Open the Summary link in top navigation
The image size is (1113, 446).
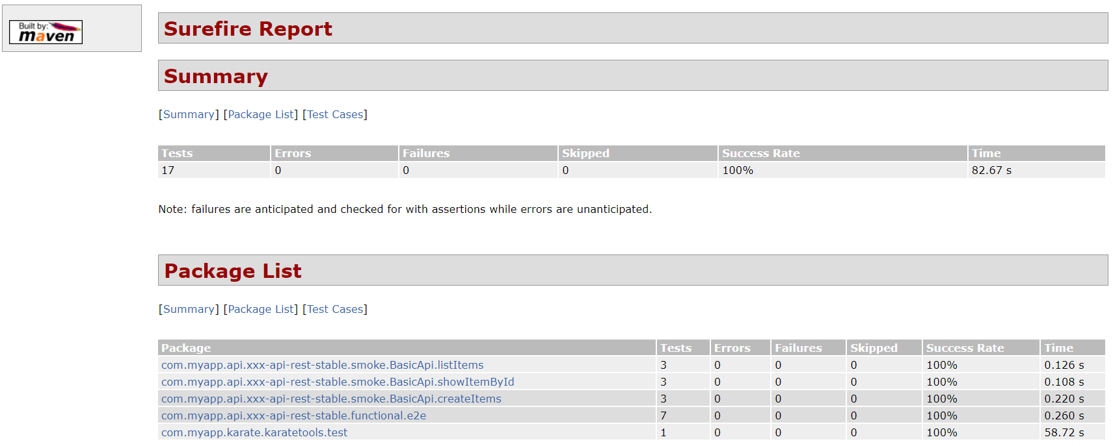(x=189, y=114)
